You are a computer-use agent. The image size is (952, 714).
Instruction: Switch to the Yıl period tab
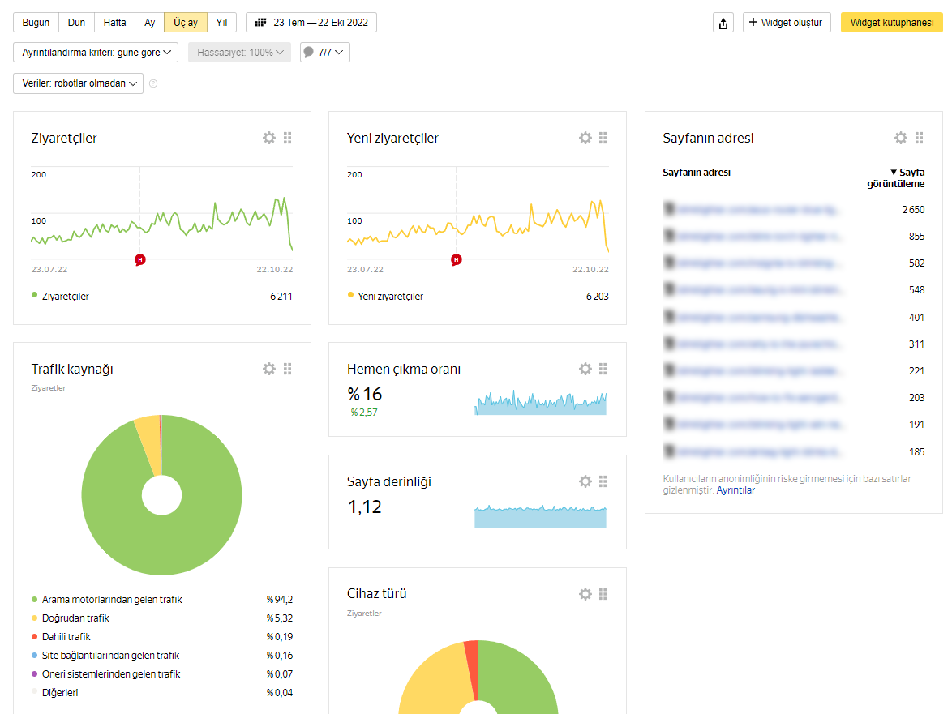(221, 23)
